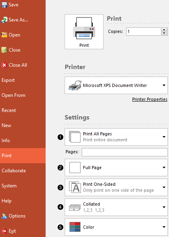Click the "1,2,3 1,2,3" collation text

(x=94, y=210)
